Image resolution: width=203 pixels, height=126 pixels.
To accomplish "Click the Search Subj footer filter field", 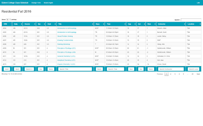I will coord(17,69).
